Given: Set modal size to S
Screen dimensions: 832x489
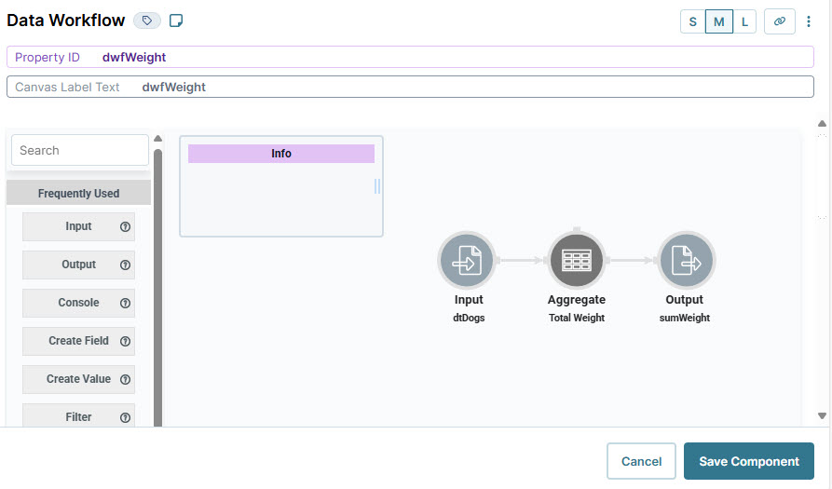Looking at the screenshot, I should click(693, 21).
